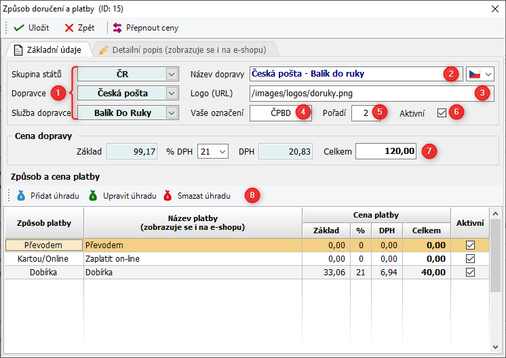This screenshot has width=506, height=358.
Task: Click the Zaplatit on-line payment name cell
Action: pos(193,258)
